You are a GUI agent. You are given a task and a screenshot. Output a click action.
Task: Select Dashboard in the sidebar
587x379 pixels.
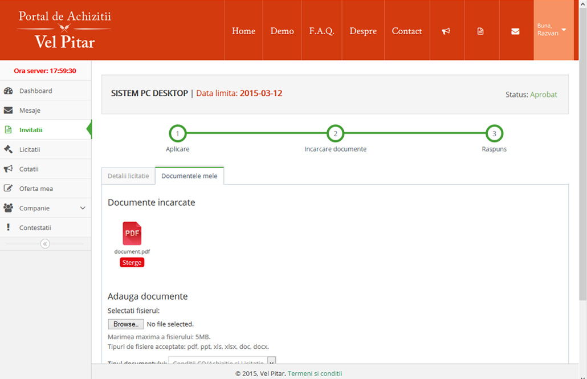coord(46,91)
